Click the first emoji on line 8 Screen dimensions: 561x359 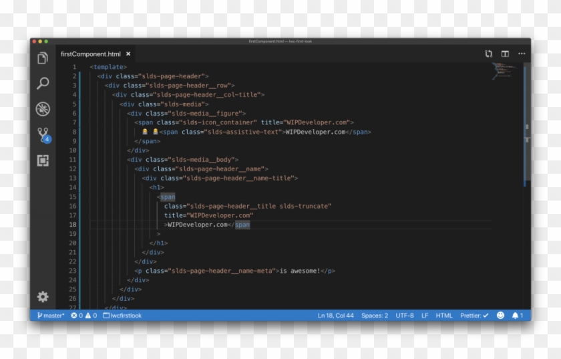[145, 132]
